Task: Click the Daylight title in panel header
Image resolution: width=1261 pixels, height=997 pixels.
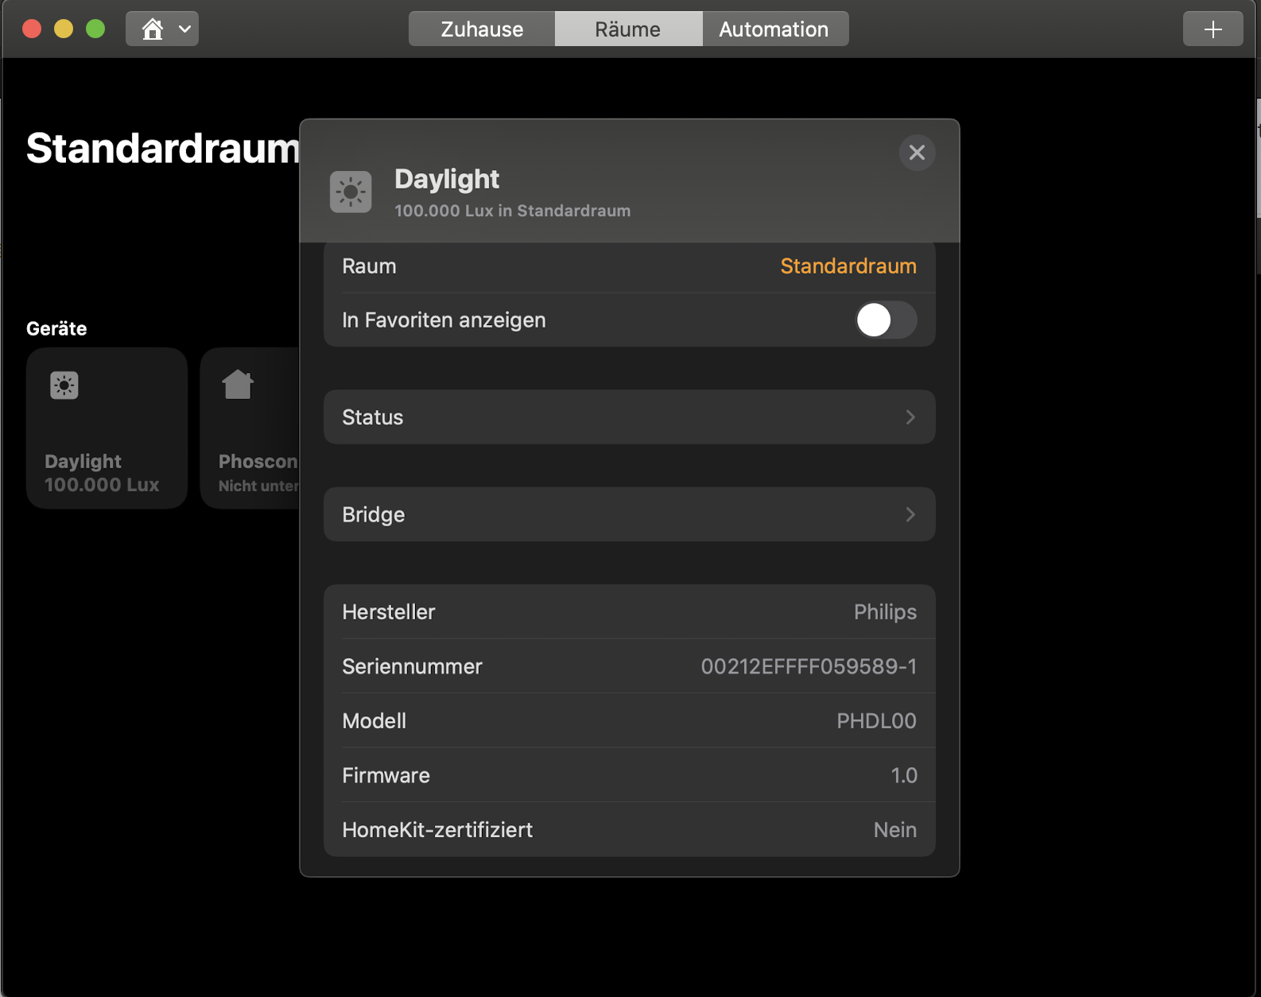Action: 447,180
